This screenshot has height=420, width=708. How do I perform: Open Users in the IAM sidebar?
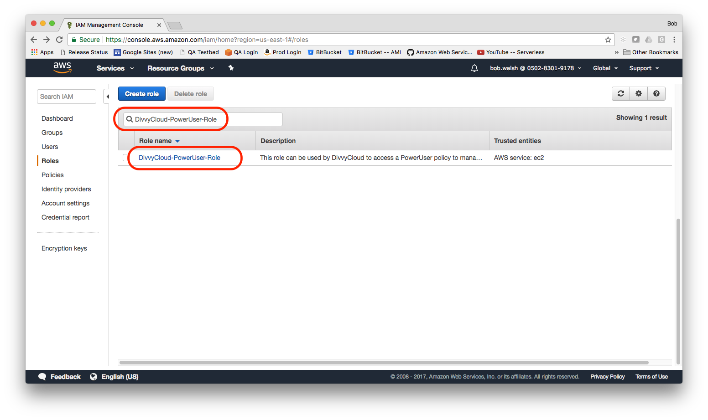pos(50,147)
